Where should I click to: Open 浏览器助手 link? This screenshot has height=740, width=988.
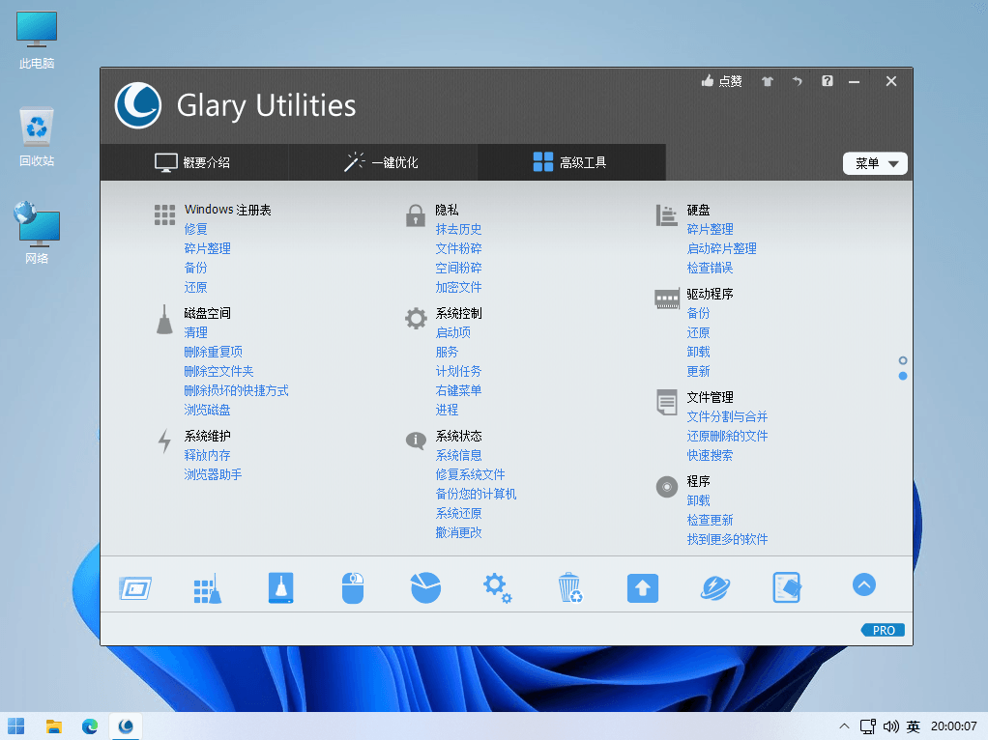(213, 475)
